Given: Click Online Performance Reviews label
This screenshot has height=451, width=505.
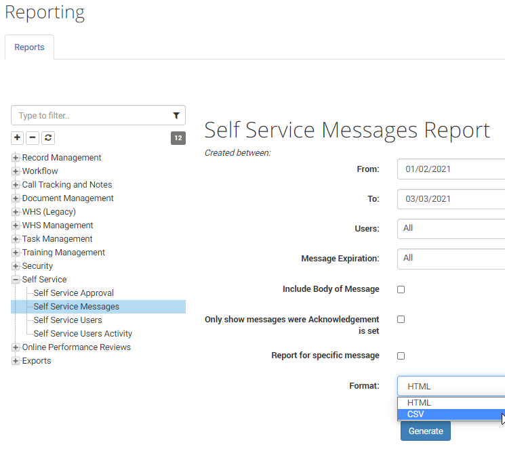Looking at the screenshot, I should pos(77,347).
